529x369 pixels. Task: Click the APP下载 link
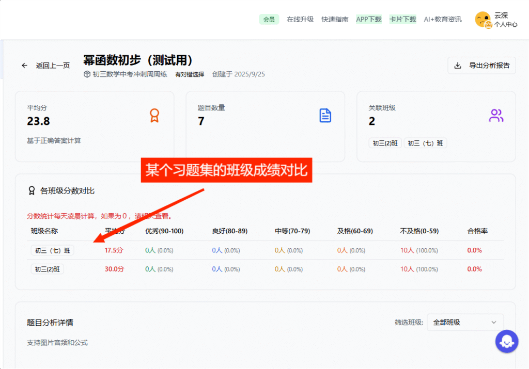coord(369,20)
